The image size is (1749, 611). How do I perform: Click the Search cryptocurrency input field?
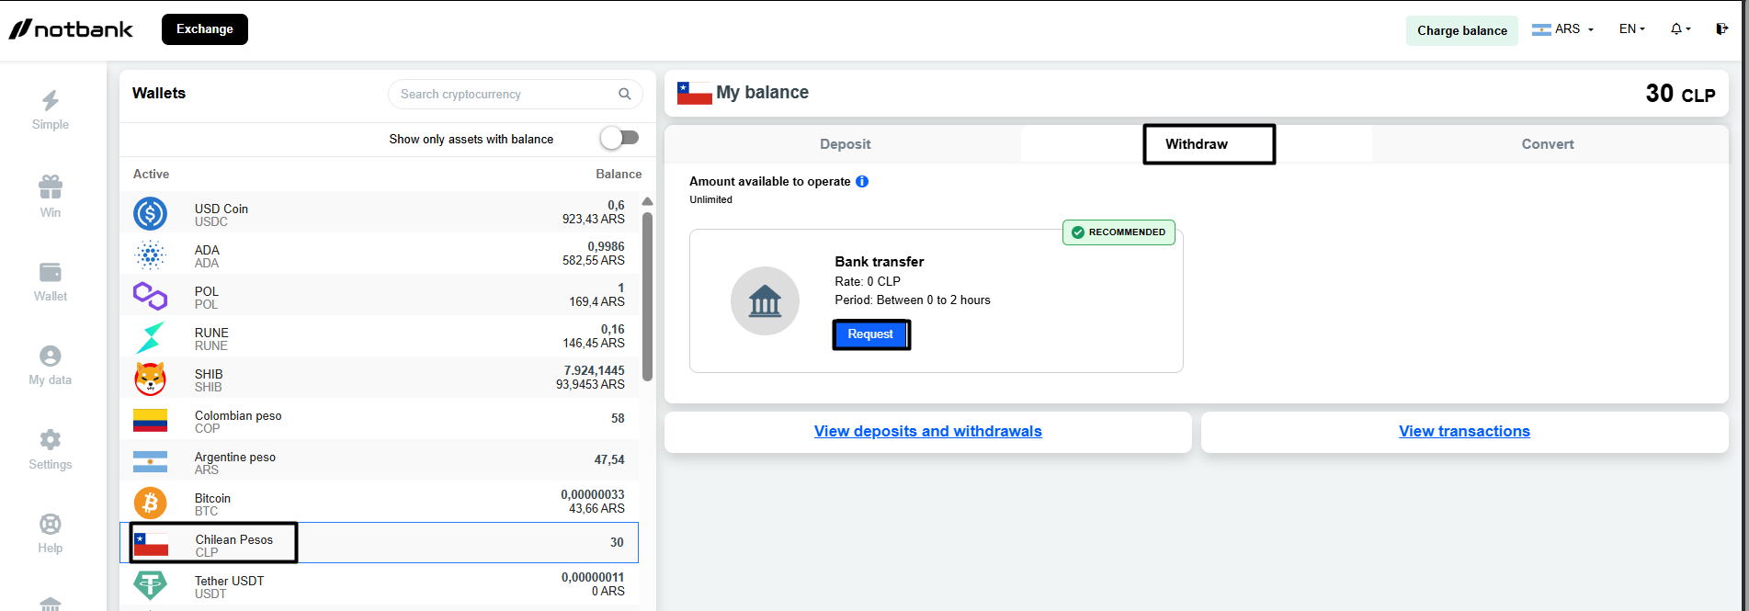coord(515,94)
